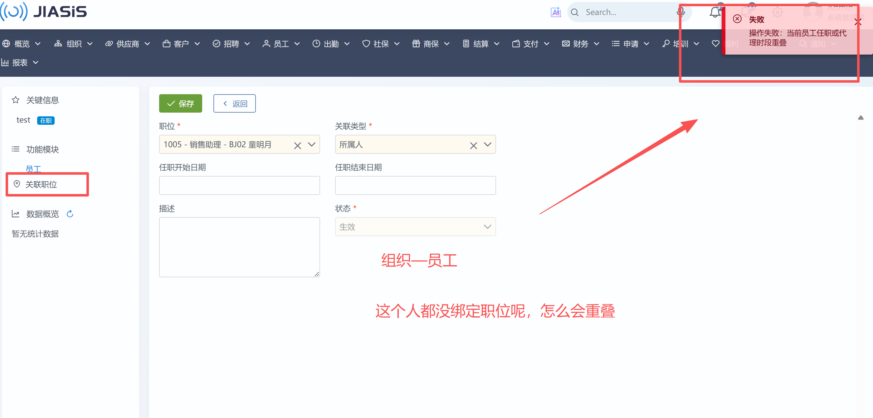Click the 任职开始日期 input field

[239, 185]
